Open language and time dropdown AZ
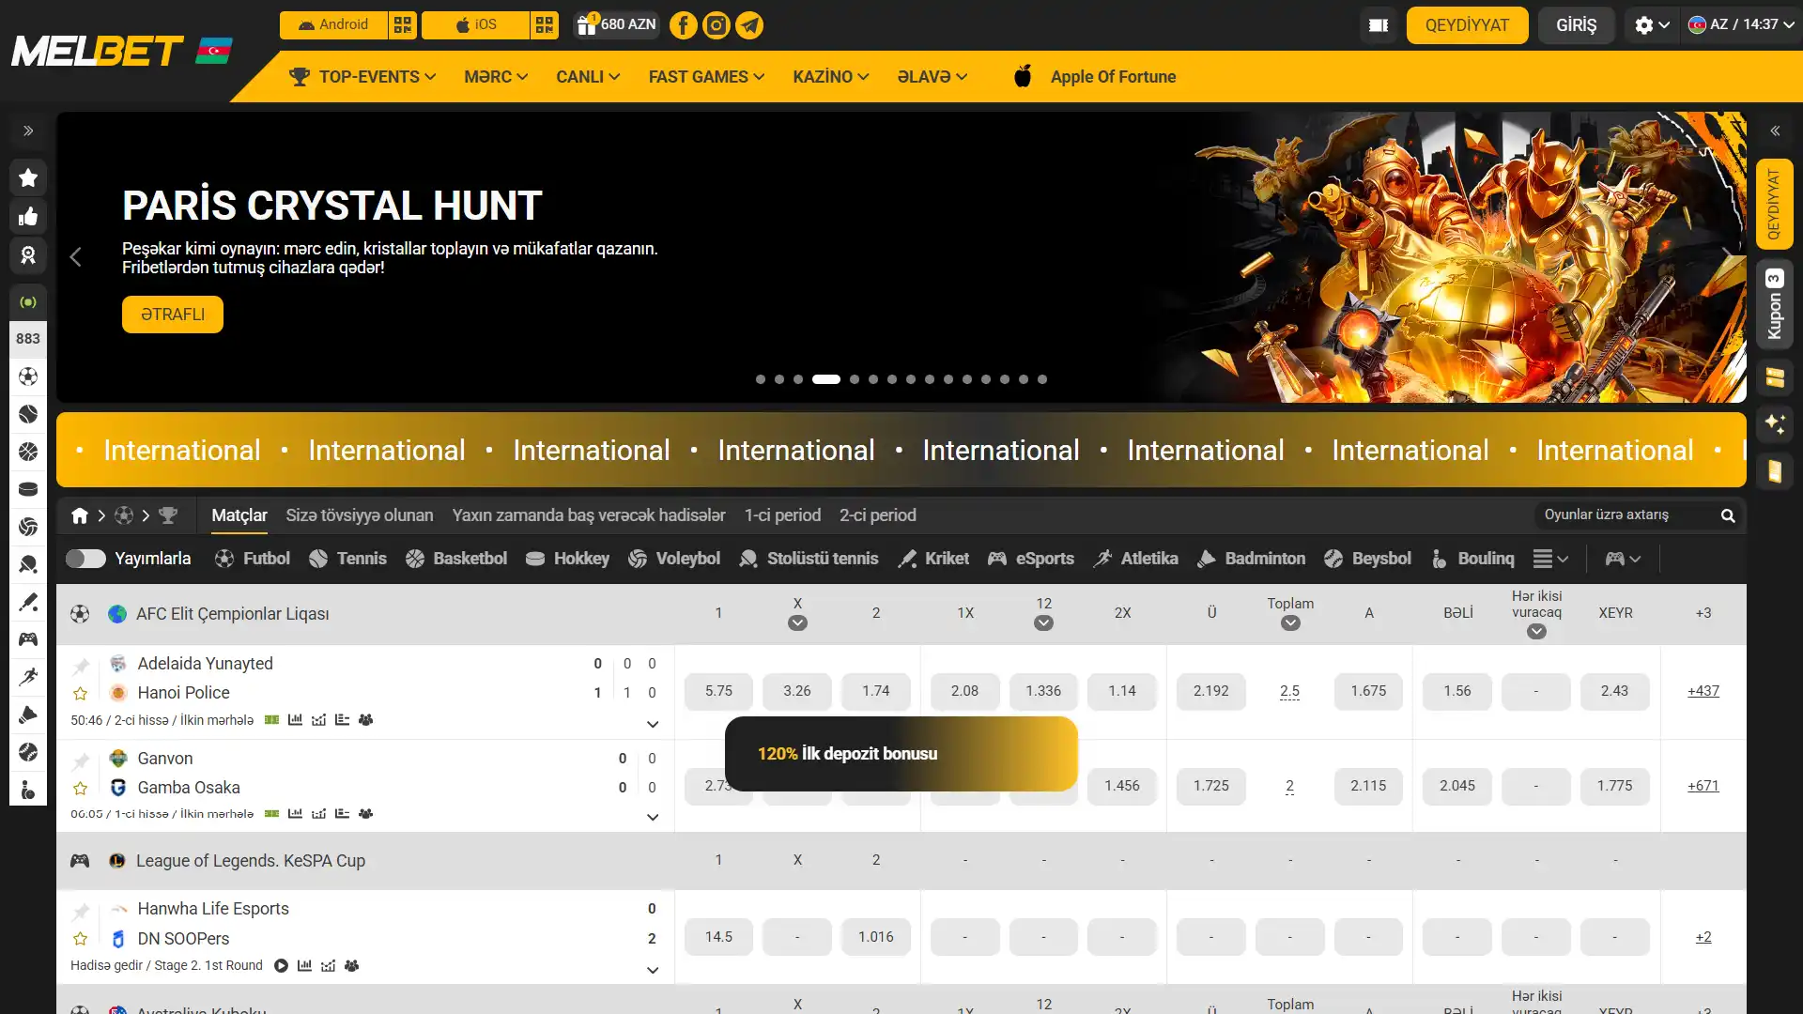The height and width of the screenshot is (1014, 1803). [x=1741, y=25]
